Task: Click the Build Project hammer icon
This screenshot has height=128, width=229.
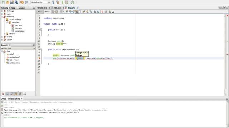Action: (53, 2)
